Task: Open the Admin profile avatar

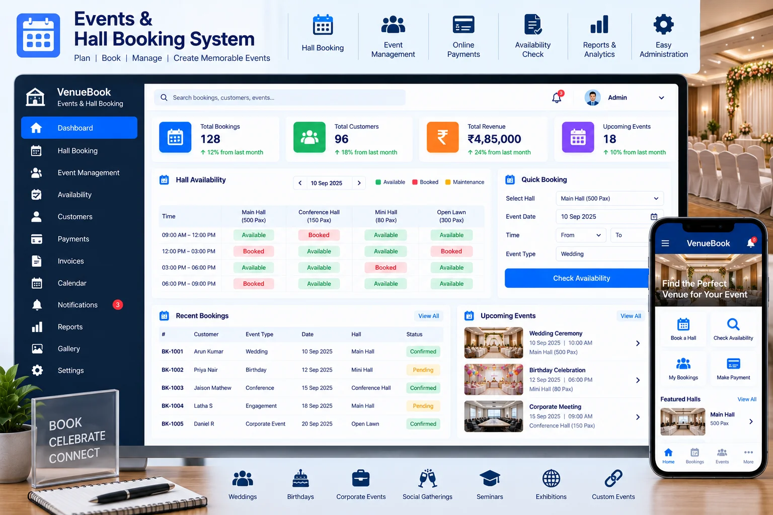Action: (x=593, y=98)
